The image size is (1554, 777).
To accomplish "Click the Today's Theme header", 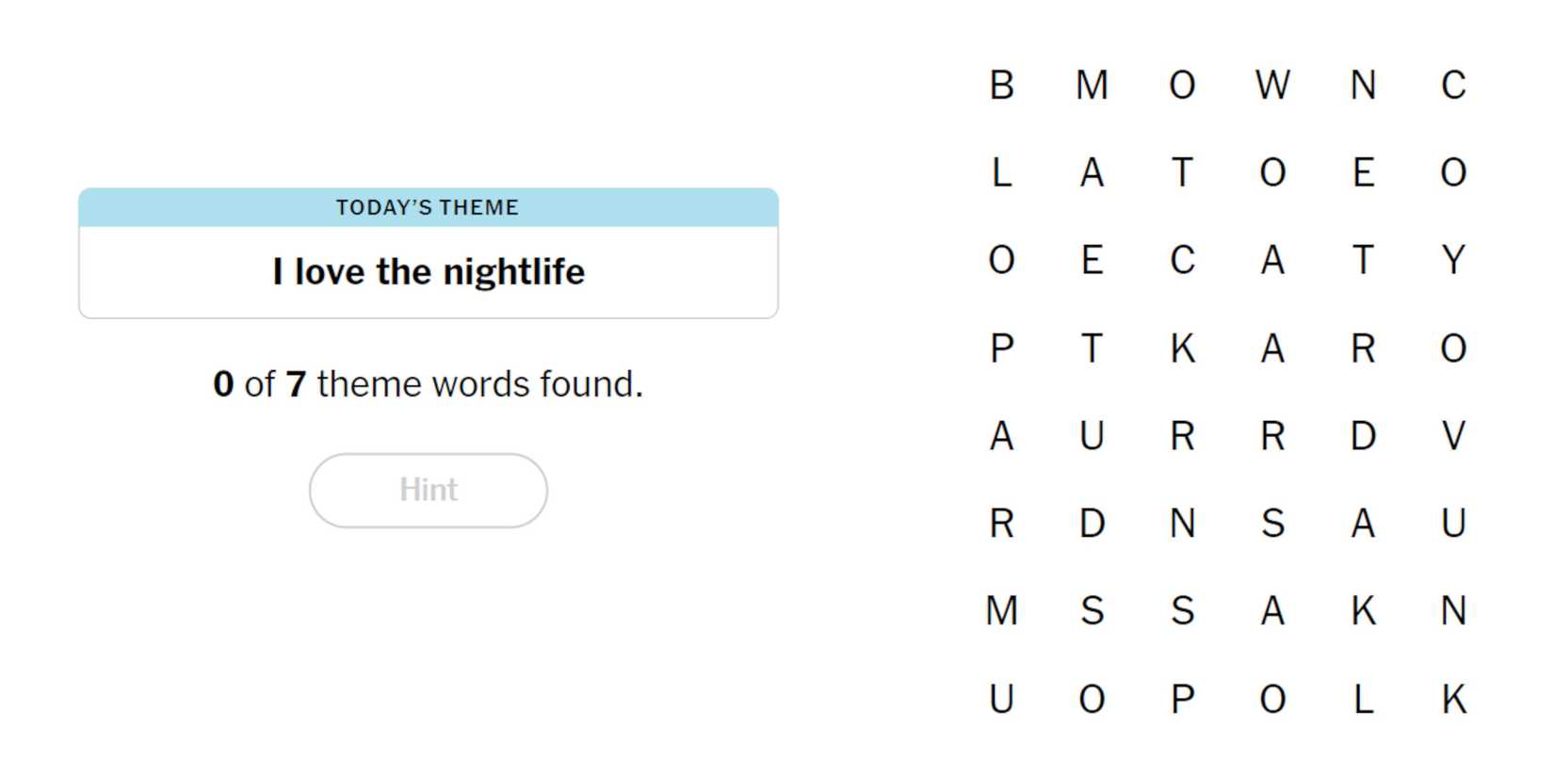I will [428, 207].
